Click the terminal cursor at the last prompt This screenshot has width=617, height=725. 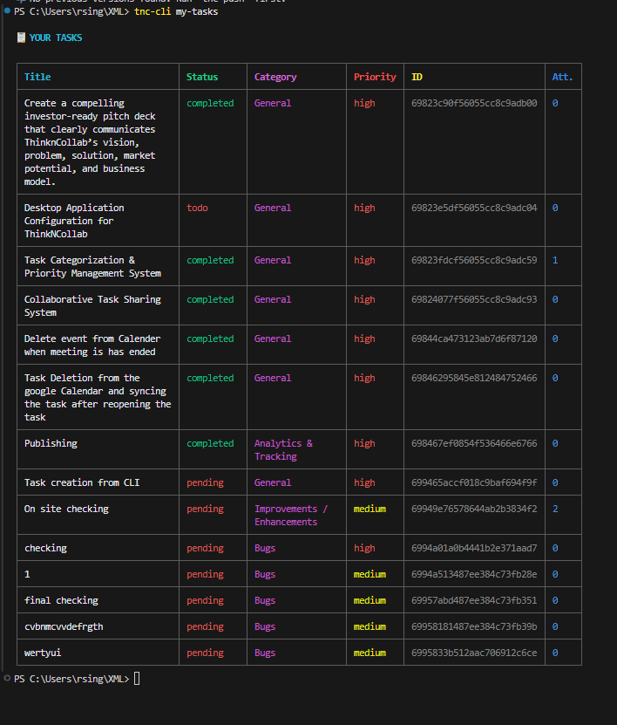tap(137, 678)
